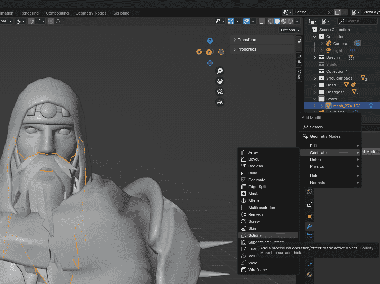
Task: Open the Normals modifier submenu
Action: pyautogui.click(x=330, y=183)
